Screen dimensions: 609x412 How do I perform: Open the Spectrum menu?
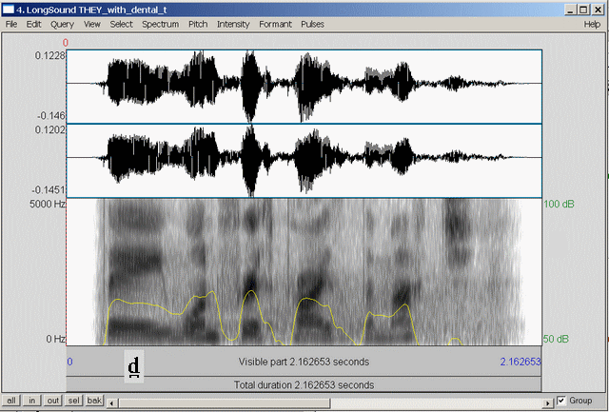160,23
